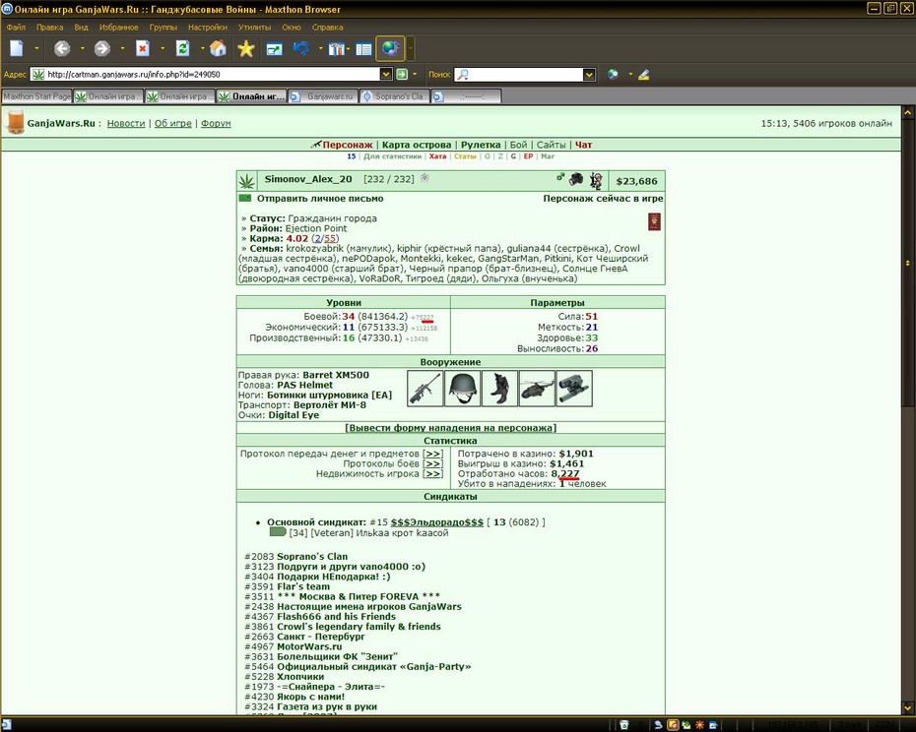Image resolution: width=916 pixels, height=732 pixels.
Task: Expand the search box dropdown arrow
Action: coord(589,74)
